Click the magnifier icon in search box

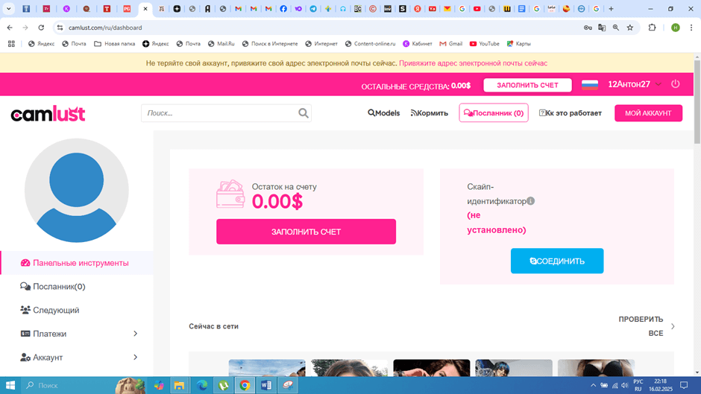303,113
